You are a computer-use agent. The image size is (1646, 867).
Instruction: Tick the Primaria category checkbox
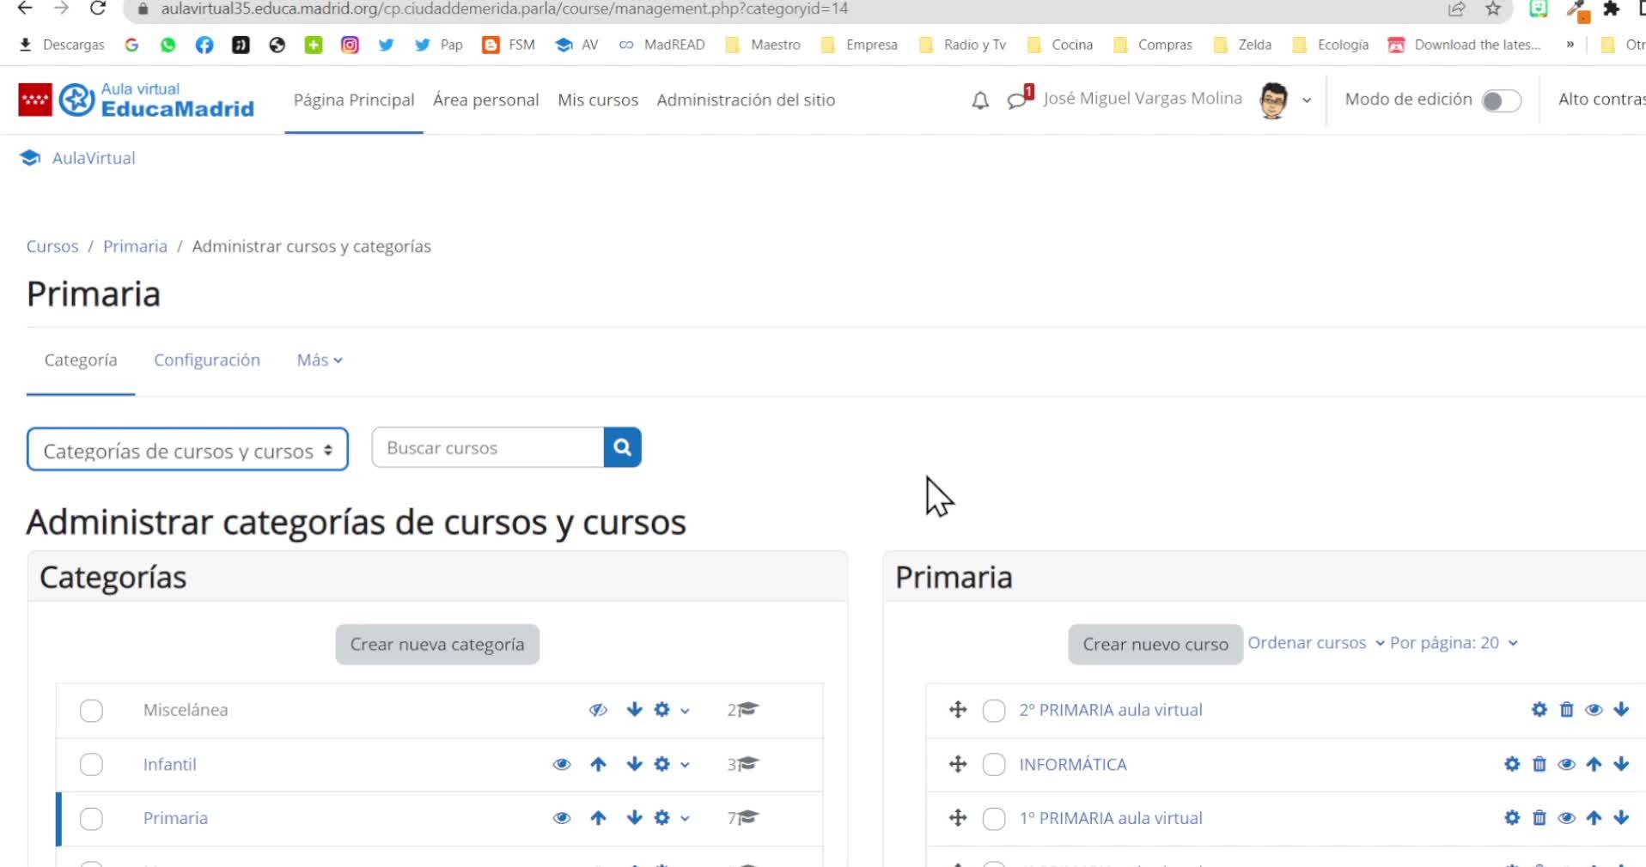[91, 819]
